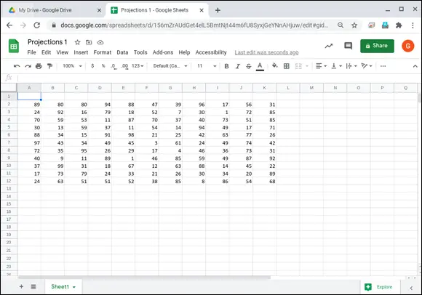Open the Help menu
This screenshot has height=295, width=422.
coord(184,52)
